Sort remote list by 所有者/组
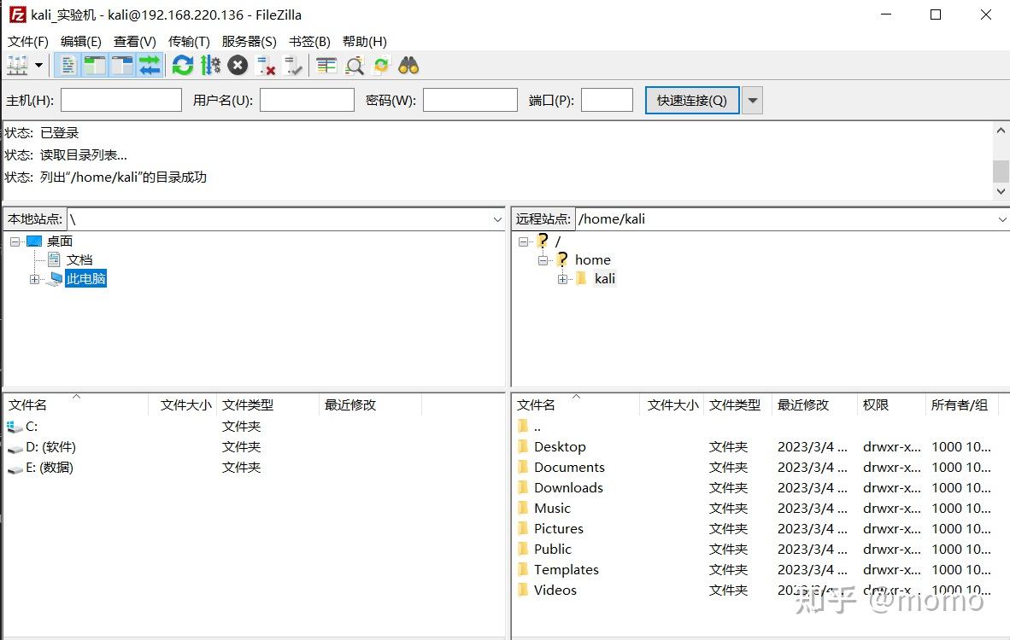The height and width of the screenshot is (640, 1010). click(x=961, y=404)
